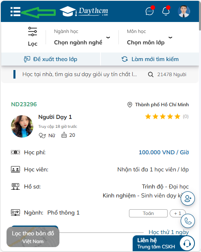Open the chat messages icon
Image resolution: width=201 pixels, height=252 pixels.
[150, 11]
